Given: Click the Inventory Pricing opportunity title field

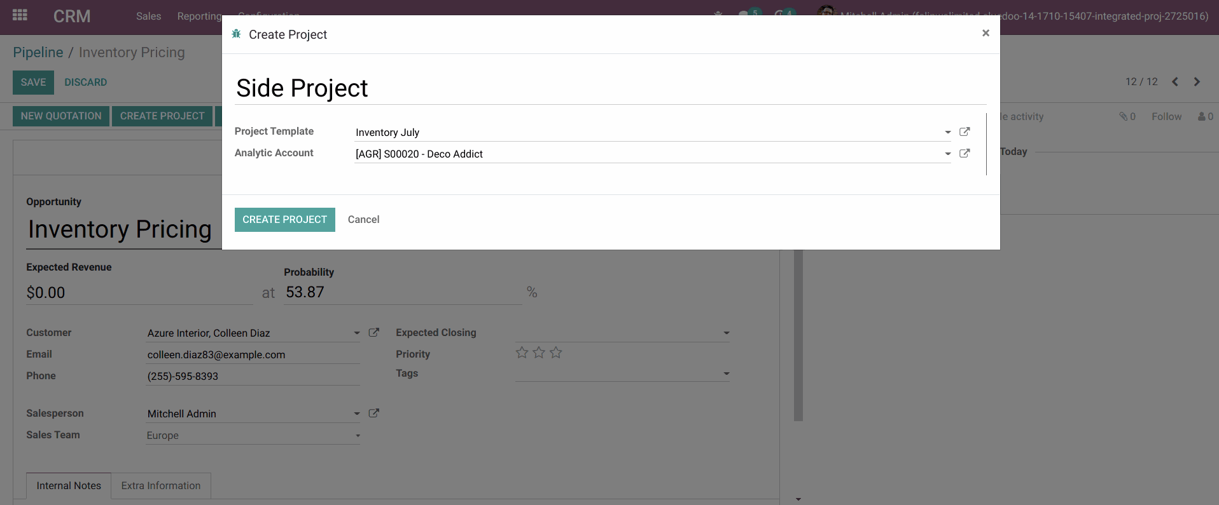Looking at the screenshot, I should click(124, 229).
